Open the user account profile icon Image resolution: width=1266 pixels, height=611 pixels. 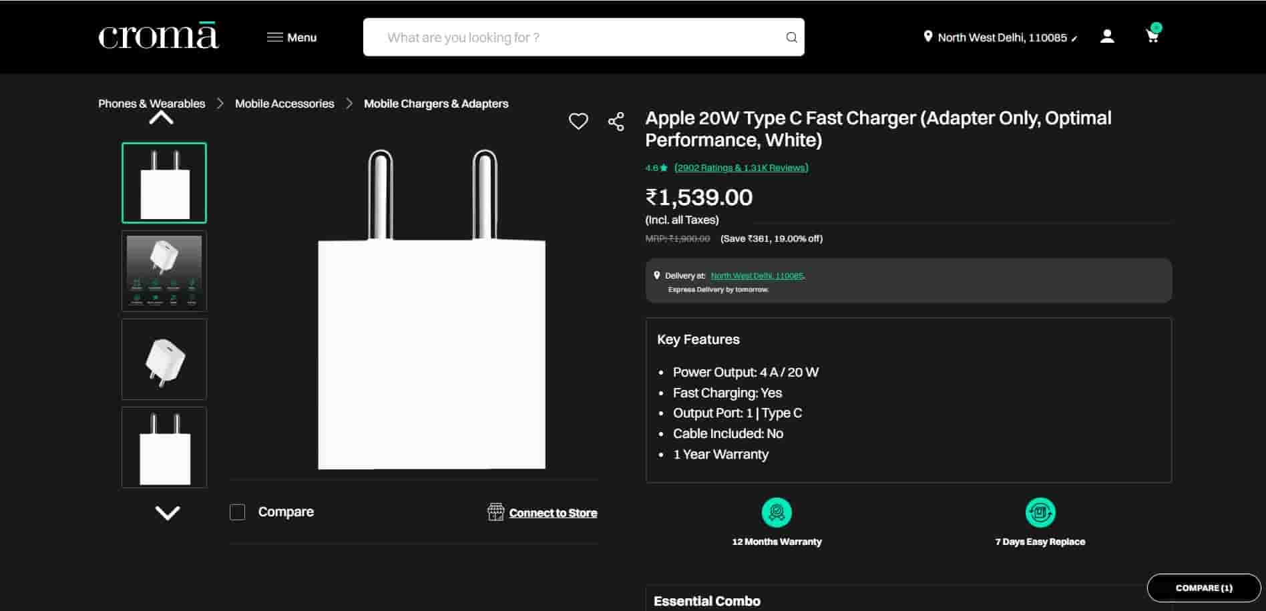1107,36
